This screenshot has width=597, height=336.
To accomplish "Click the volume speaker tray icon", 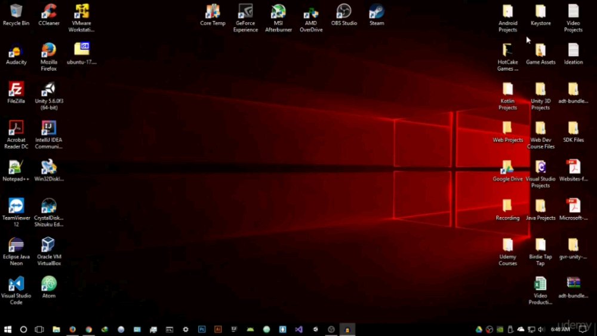I will (541, 329).
